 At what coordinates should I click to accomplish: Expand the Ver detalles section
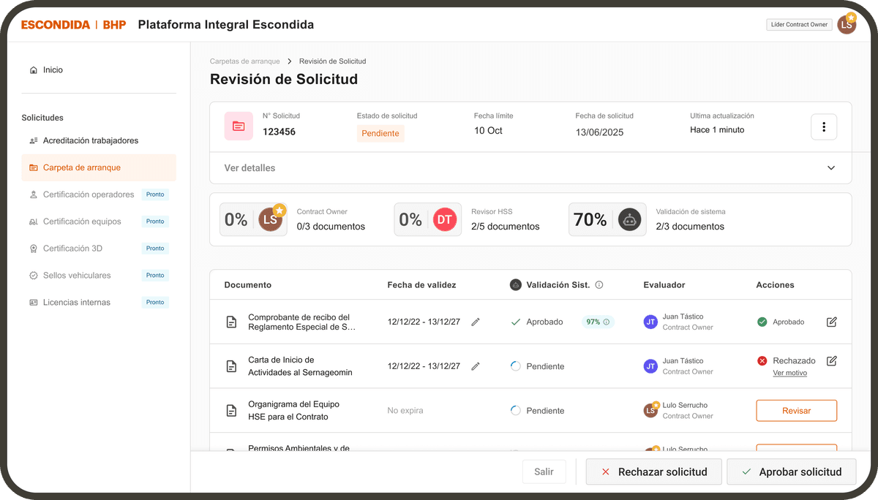[x=830, y=168]
